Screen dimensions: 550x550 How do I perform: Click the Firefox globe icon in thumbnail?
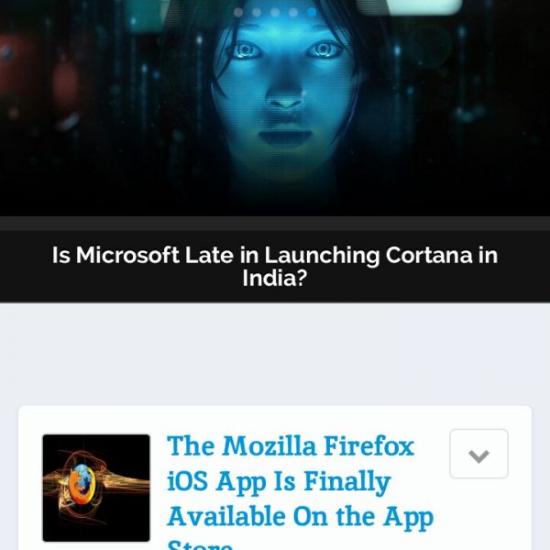pyautogui.click(x=82, y=484)
